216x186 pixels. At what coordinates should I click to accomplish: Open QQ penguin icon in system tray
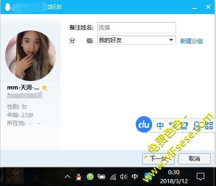click(x=79, y=177)
